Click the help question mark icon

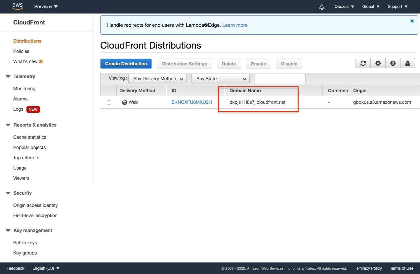point(393,63)
